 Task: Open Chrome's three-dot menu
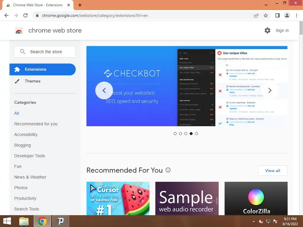pos(296,15)
